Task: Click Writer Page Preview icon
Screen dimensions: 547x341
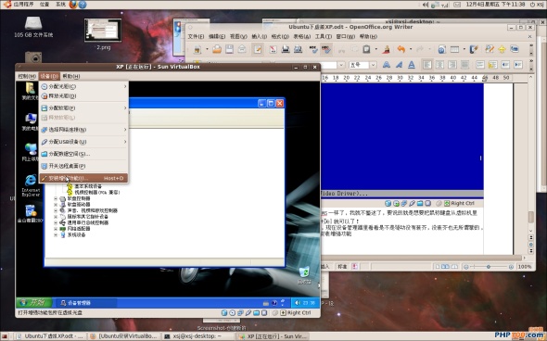Action: click(298, 49)
